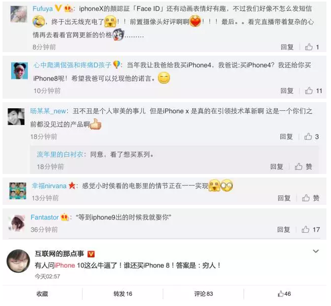Screen dimensions: 331x306
Task: Like the iPhone4 dad comment thumbs-up
Action: pyautogui.click(x=309, y=91)
